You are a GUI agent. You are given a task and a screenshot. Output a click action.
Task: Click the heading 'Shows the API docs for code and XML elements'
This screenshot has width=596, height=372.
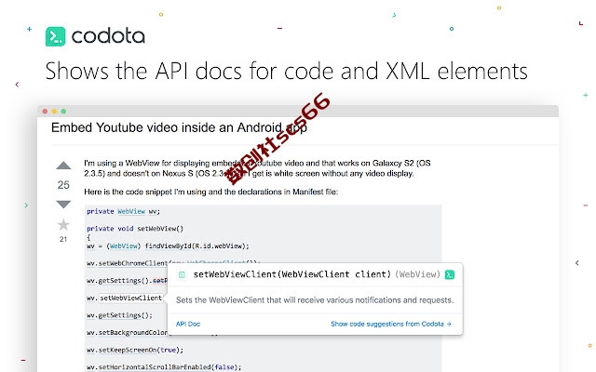[286, 71]
